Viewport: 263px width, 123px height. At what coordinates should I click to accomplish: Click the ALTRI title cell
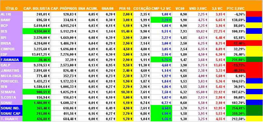coord(11,14)
